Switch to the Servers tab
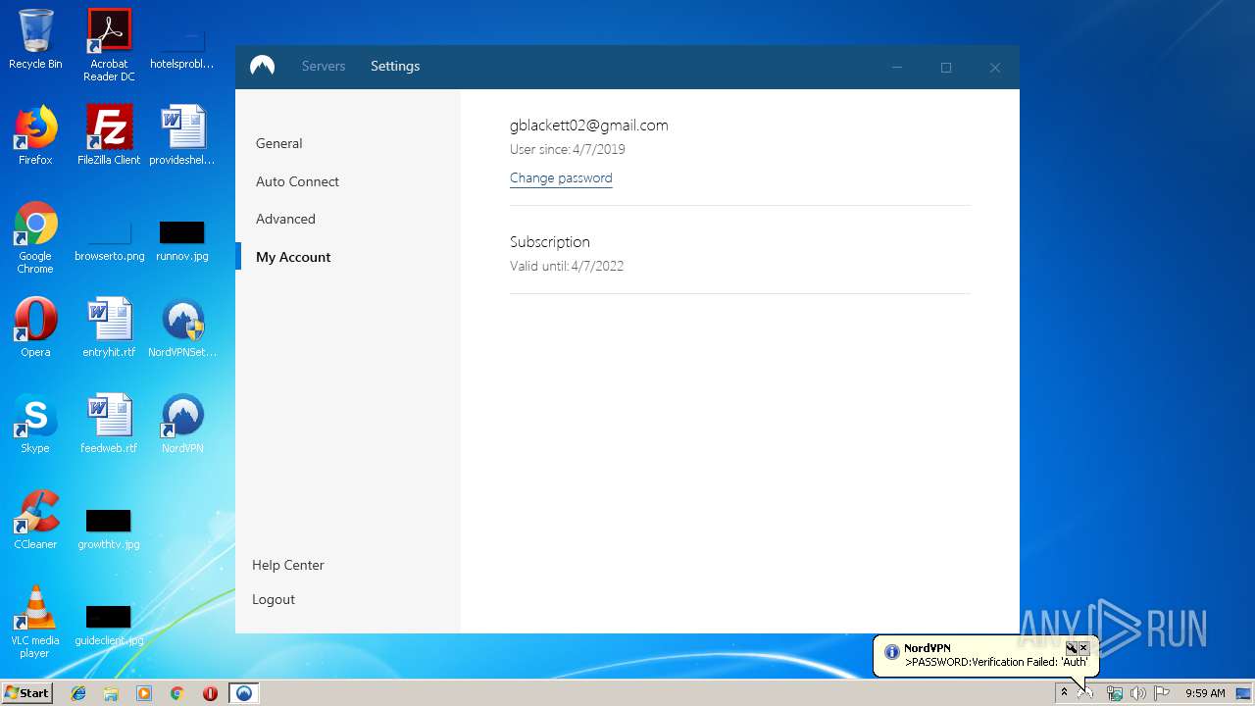The width and height of the screenshot is (1255, 706). point(324,66)
